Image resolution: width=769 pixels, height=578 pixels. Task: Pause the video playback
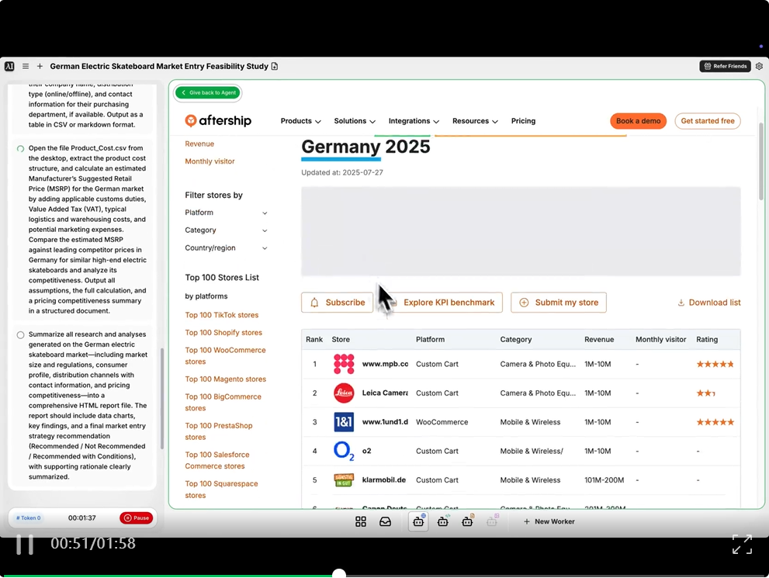[x=25, y=544]
